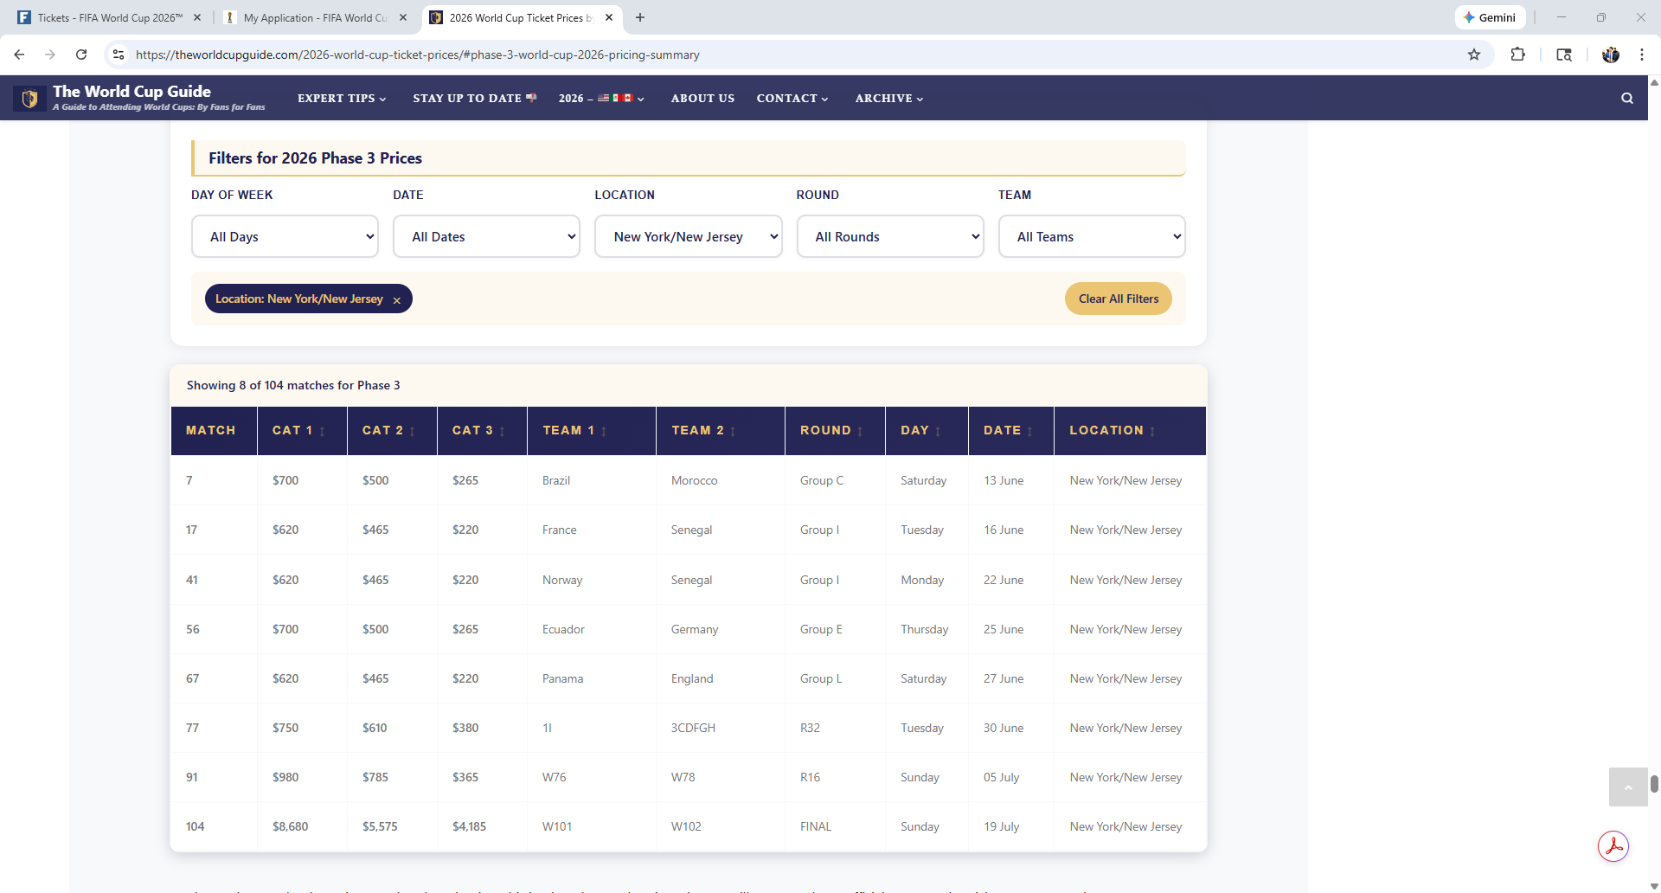Open the All Rounds dropdown
The height and width of the screenshot is (893, 1661).
pyautogui.click(x=890, y=236)
